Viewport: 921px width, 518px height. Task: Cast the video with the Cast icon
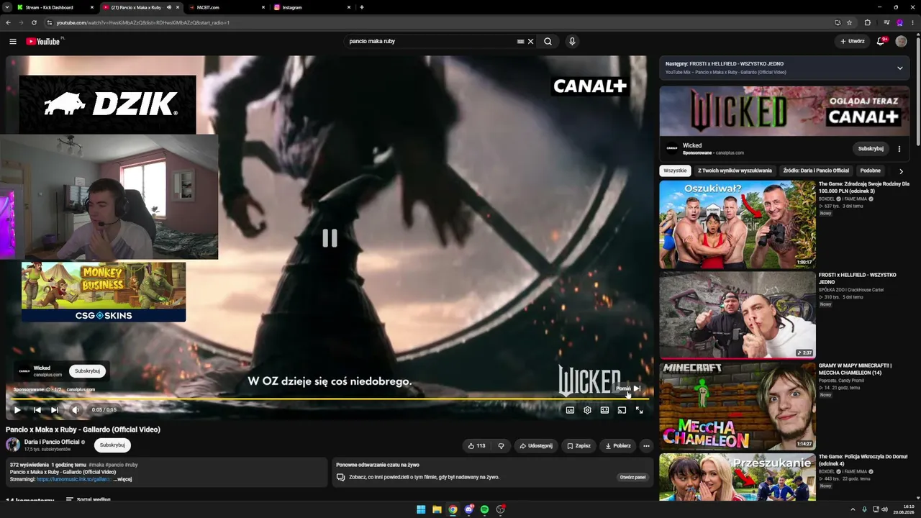coord(622,410)
